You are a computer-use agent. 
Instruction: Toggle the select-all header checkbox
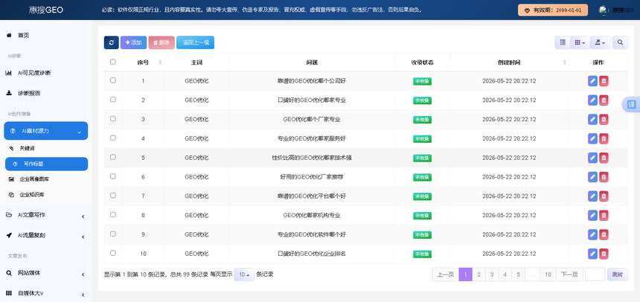tap(113, 62)
